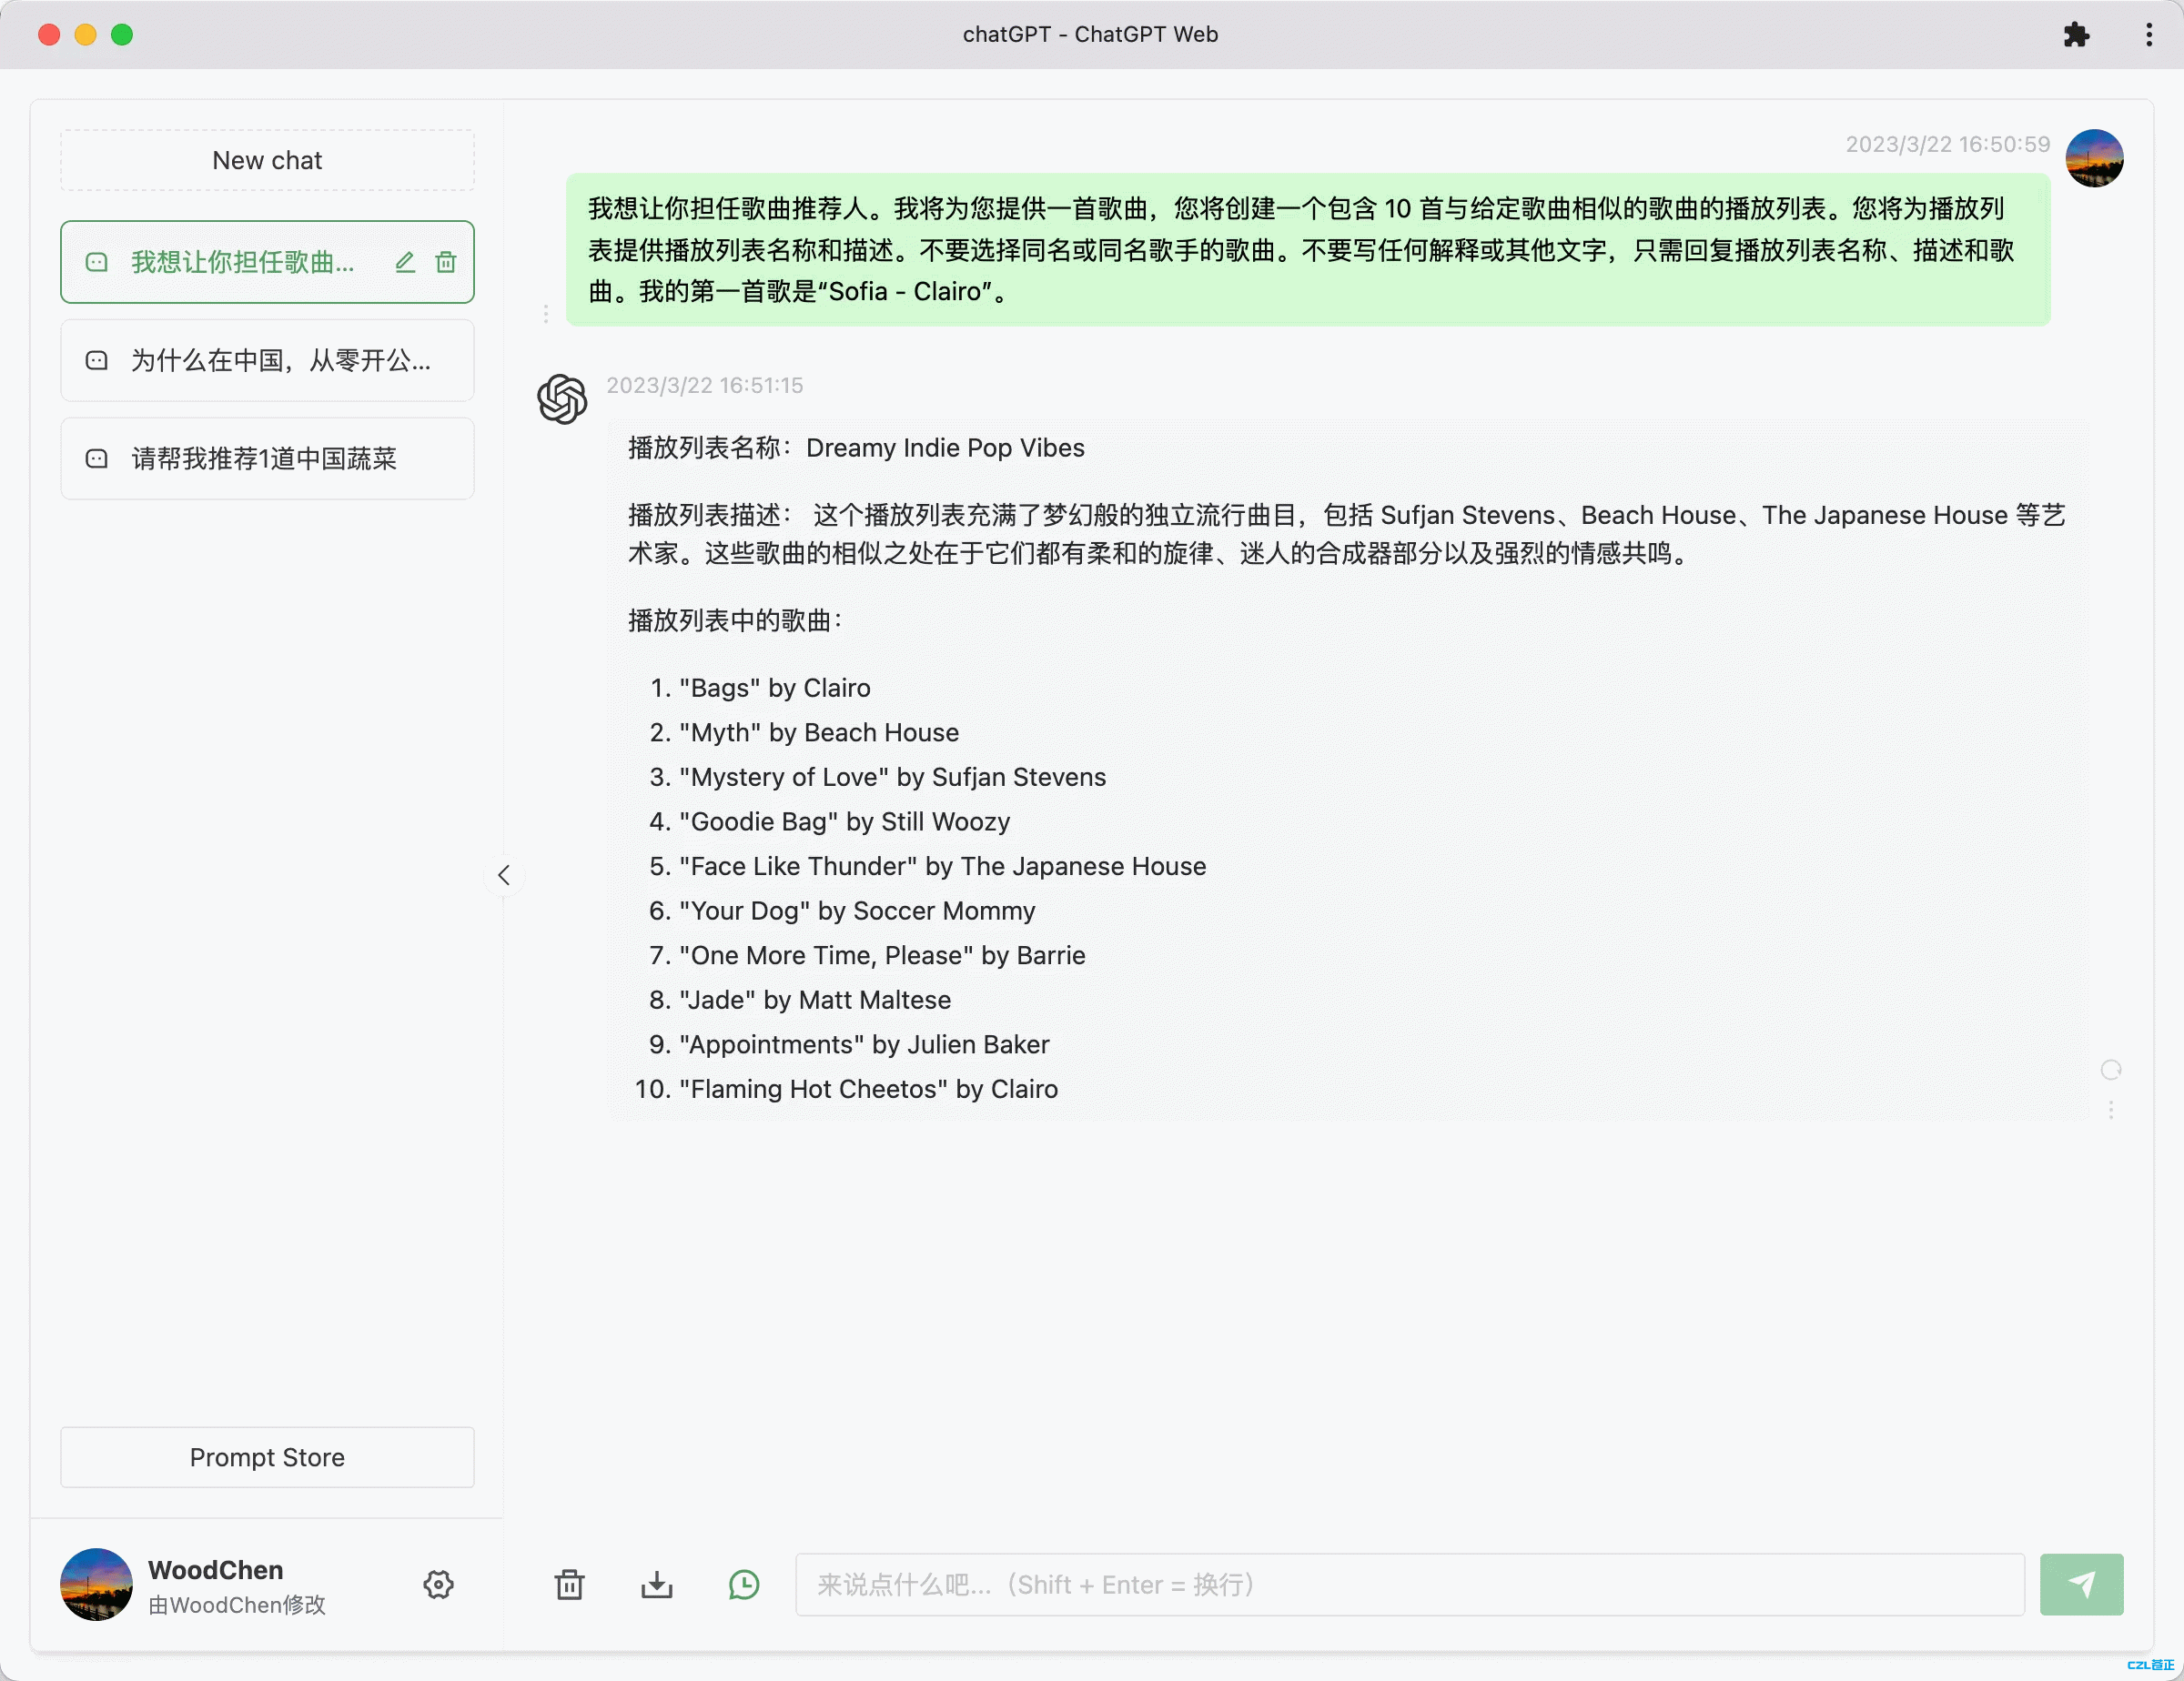This screenshot has height=1681, width=2184.
Task: Click message icon beside 请帮我推荐1道中国蔬菜
Action: (x=97, y=458)
